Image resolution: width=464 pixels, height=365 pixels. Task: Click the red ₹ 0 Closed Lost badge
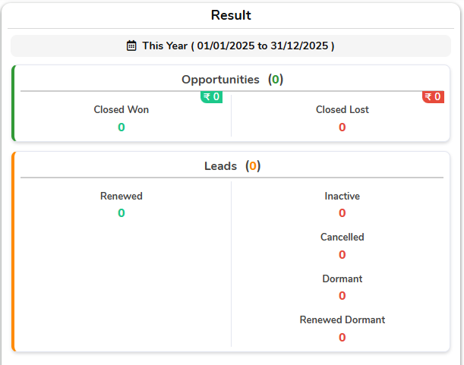coord(433,96)
